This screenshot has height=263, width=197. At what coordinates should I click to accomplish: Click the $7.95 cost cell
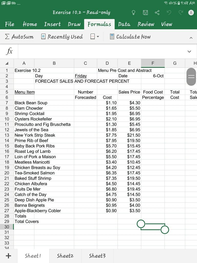pos(107,140)
